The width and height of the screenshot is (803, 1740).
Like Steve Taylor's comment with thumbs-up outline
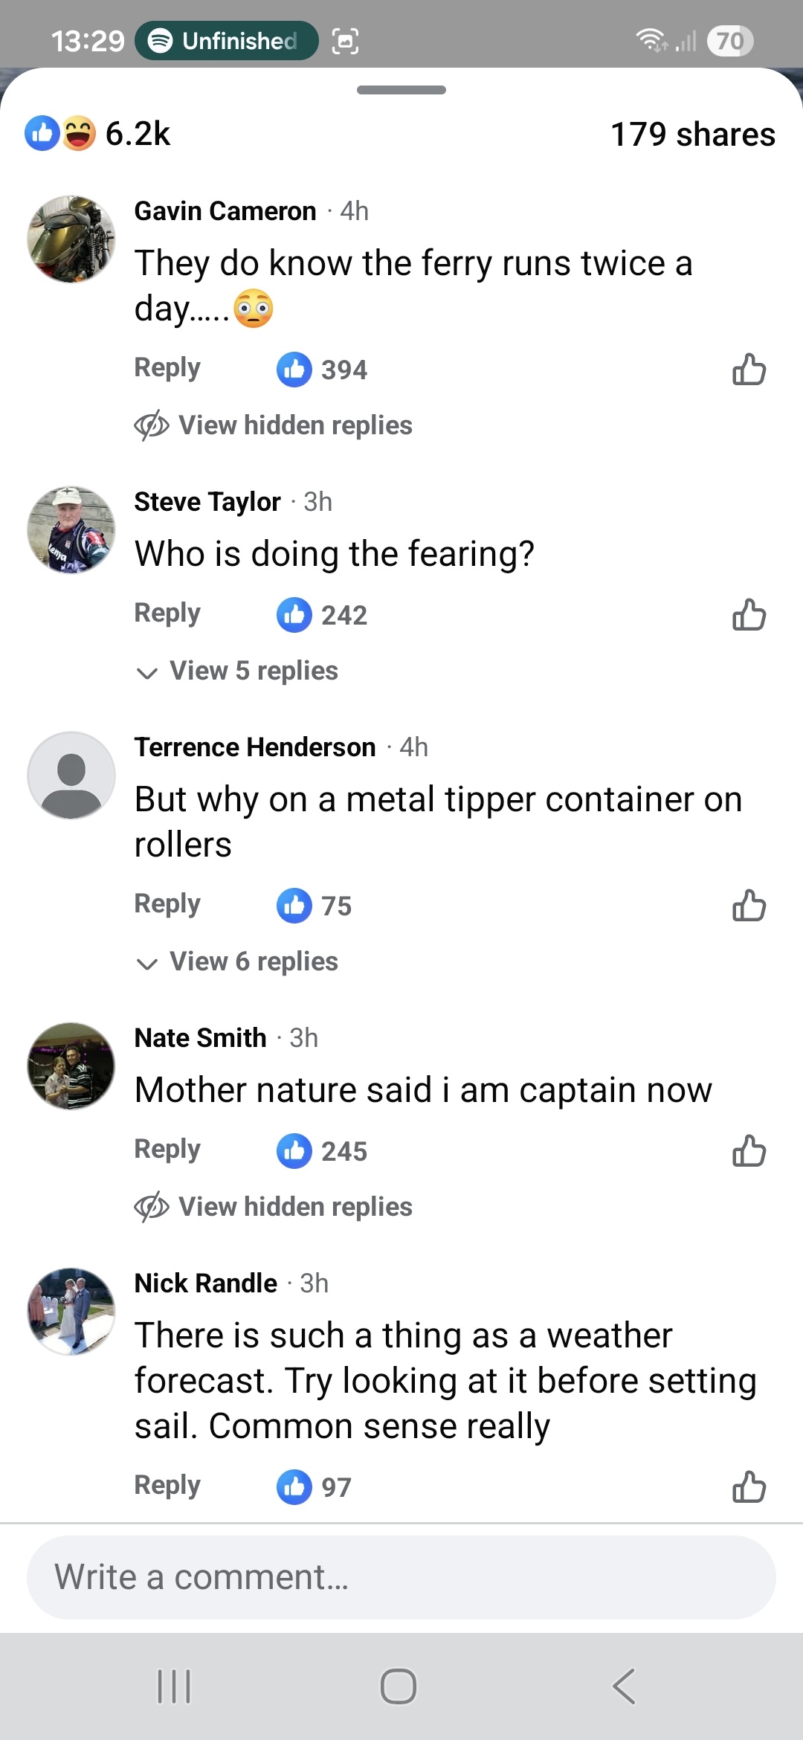[x=749, y=615]
